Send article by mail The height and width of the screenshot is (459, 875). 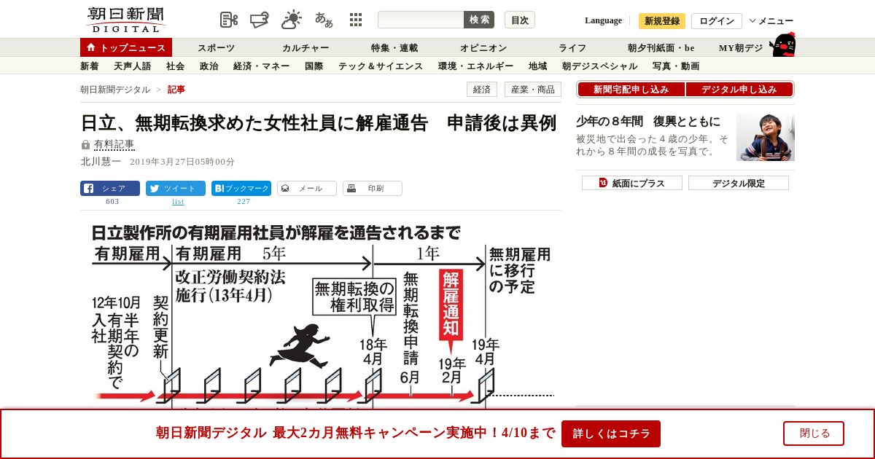click(x=307, y=188)
